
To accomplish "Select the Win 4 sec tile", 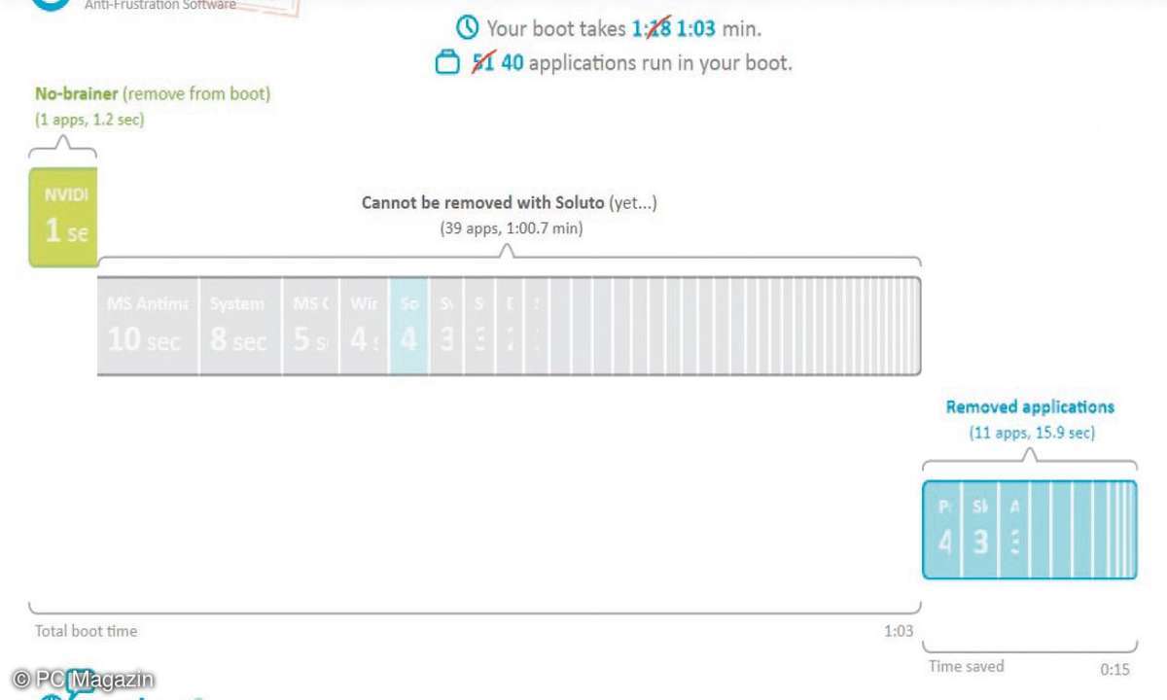I will pyautogui.click(x=365, y=326).
